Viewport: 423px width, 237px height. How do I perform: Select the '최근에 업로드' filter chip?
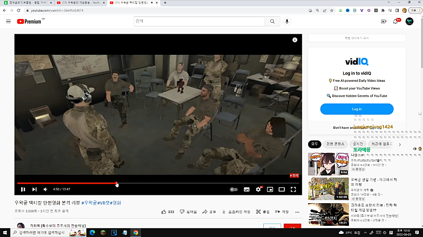(382, 144)
